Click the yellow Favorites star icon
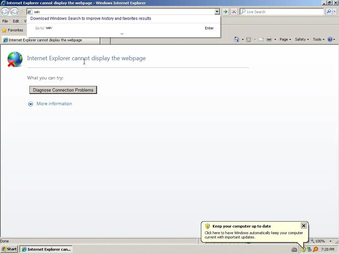The height and width of the screenshot is (254, 339). click(4, 30)
